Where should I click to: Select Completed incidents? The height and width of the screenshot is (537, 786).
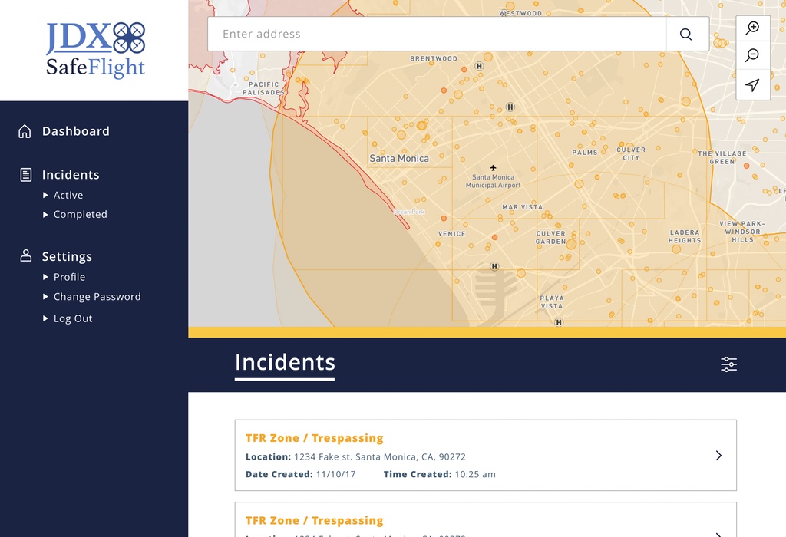click(80, 214)
